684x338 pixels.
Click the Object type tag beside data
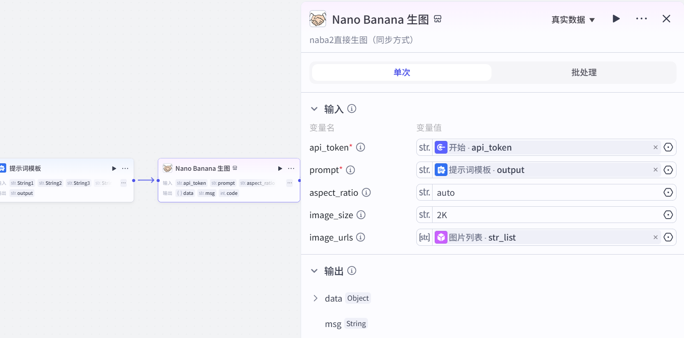click(x=358, y=298)
